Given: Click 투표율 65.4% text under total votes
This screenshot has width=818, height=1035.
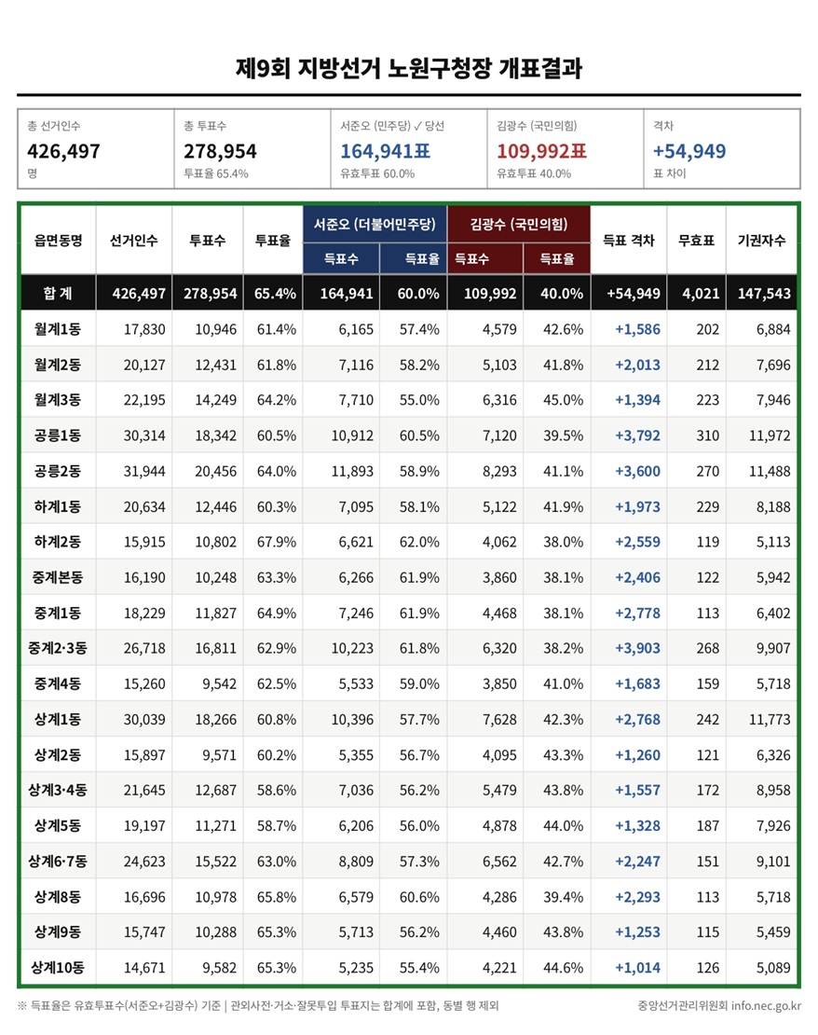Looking at the screenshot, I should [216, 173].
